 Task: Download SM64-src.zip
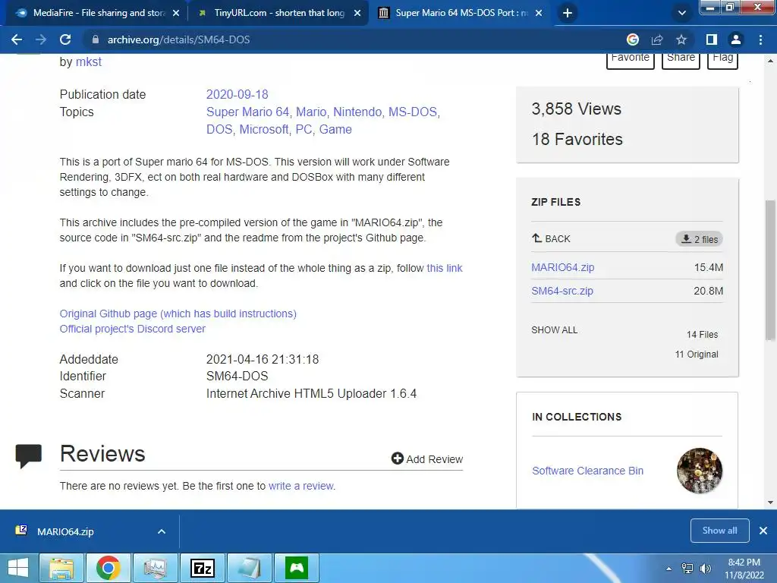pos(562,291)
